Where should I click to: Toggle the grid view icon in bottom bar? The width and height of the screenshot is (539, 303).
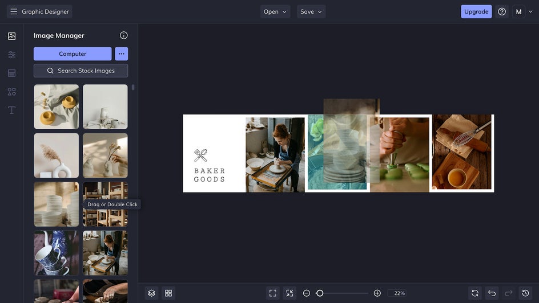pyautogui.click(x=168, y=293)
